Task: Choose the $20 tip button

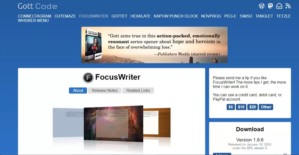Action: [253, 107]
